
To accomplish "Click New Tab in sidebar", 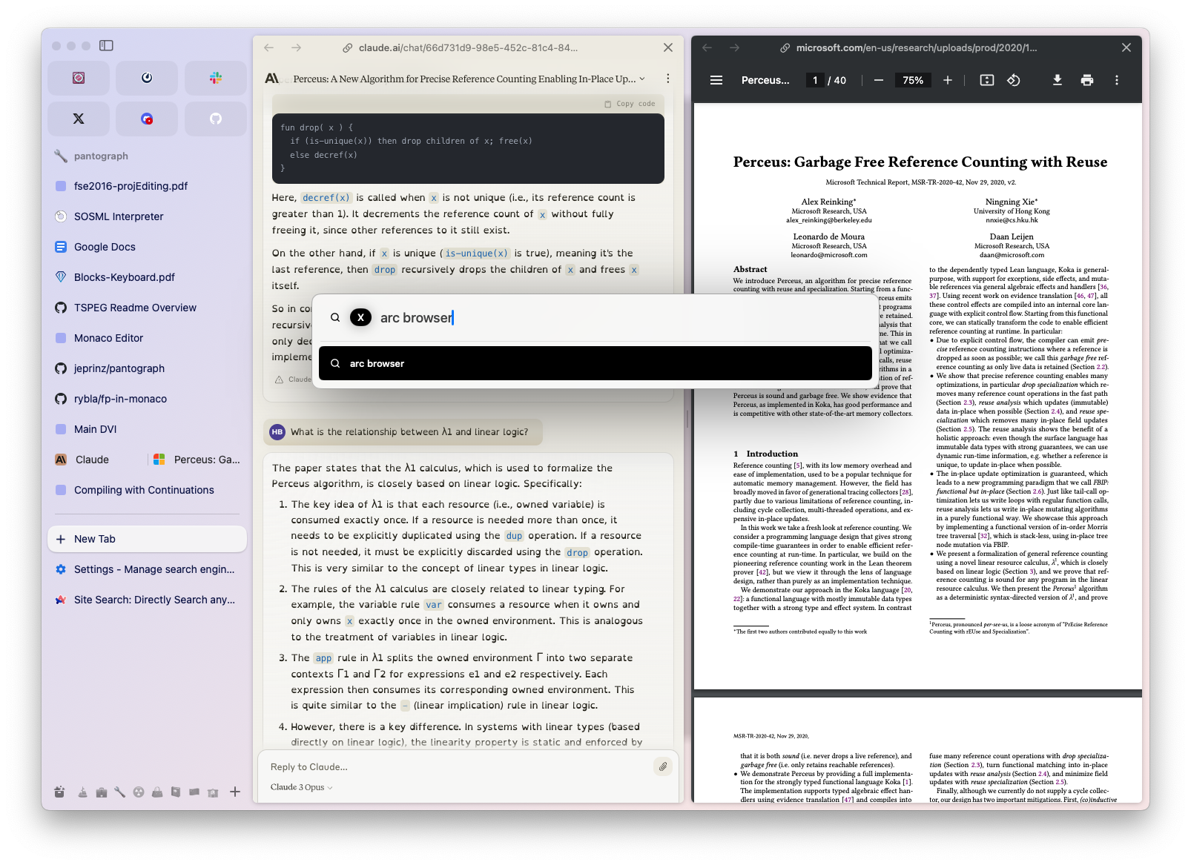I will point(147,539).
